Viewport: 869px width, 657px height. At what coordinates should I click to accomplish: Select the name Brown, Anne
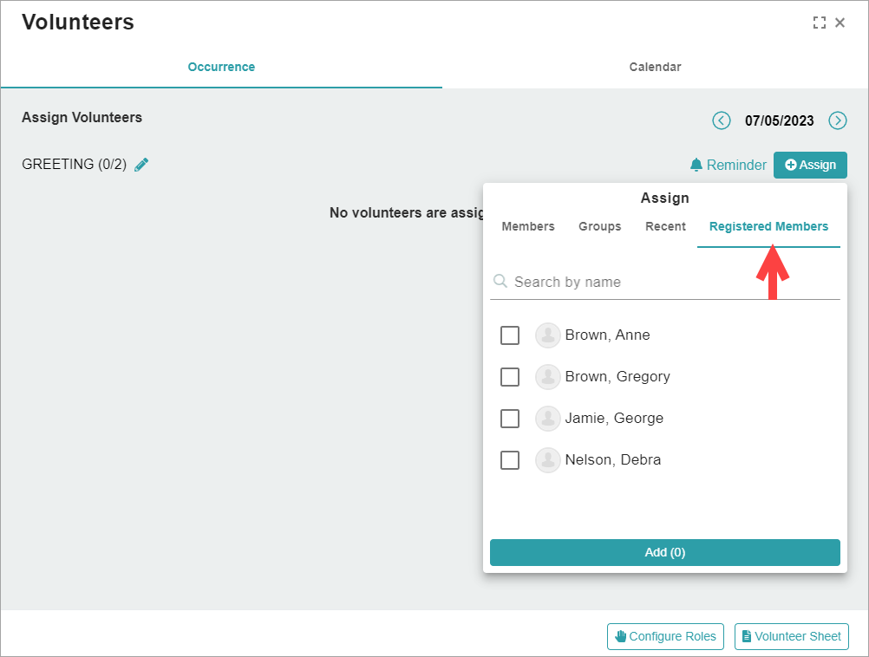point(607,335)
